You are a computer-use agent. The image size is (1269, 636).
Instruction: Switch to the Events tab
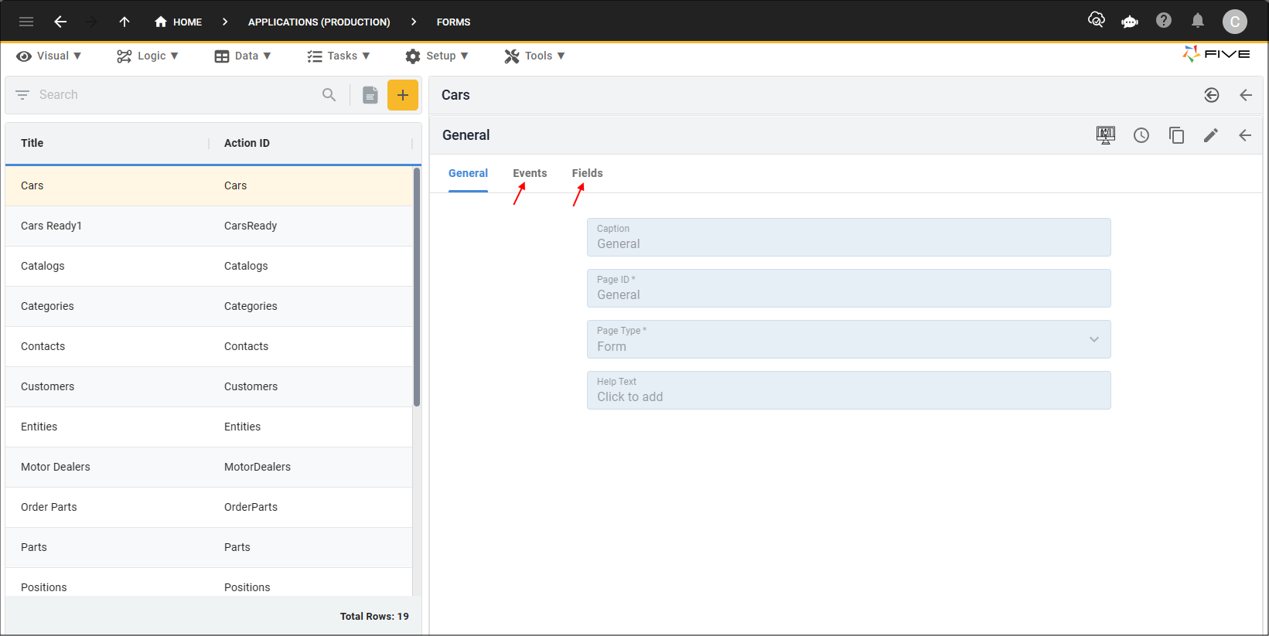[x=530, y=173]
